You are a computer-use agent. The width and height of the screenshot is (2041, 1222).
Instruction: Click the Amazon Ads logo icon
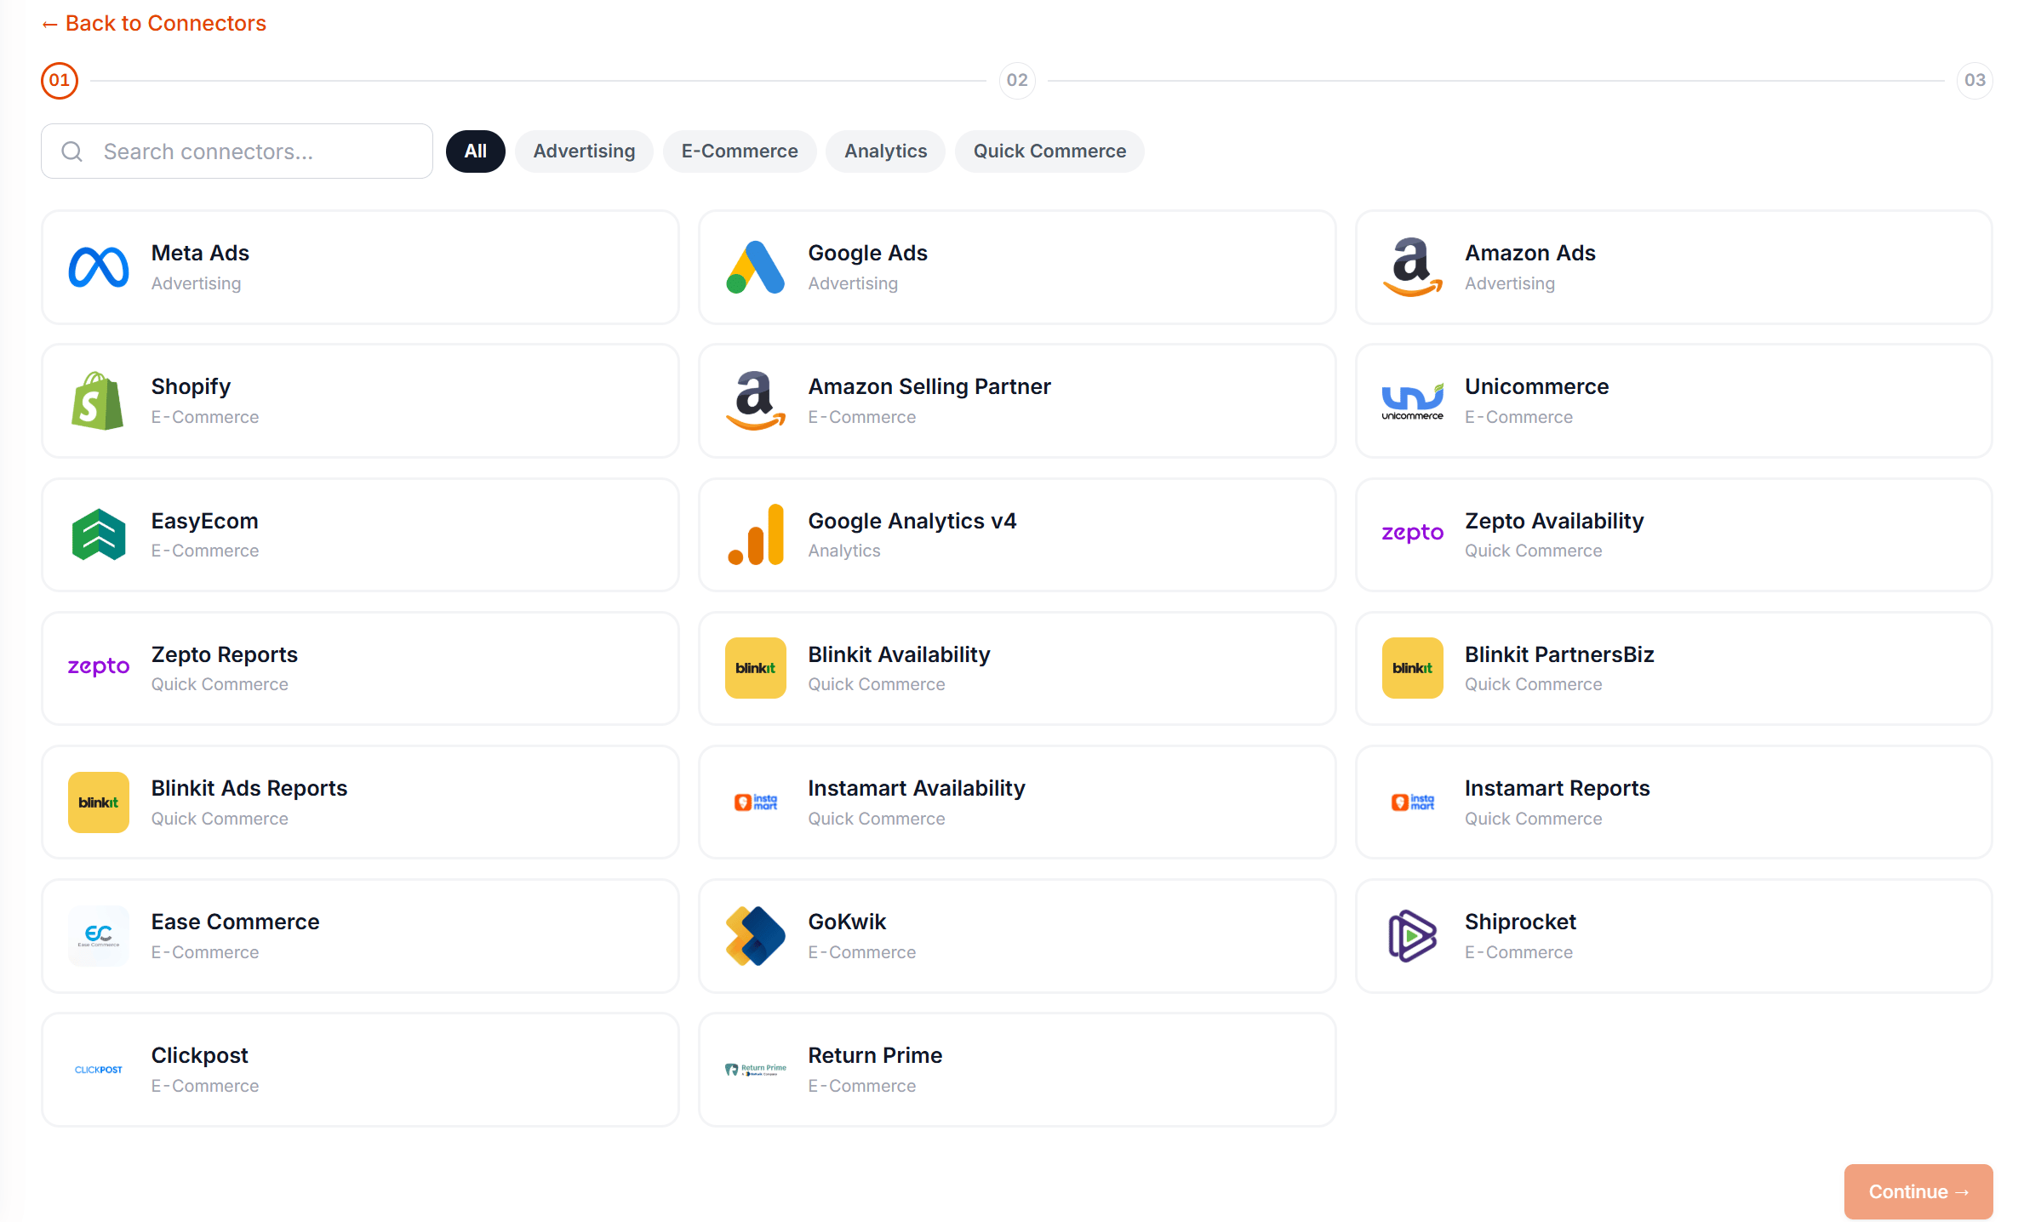click(x=1413, y=267)
